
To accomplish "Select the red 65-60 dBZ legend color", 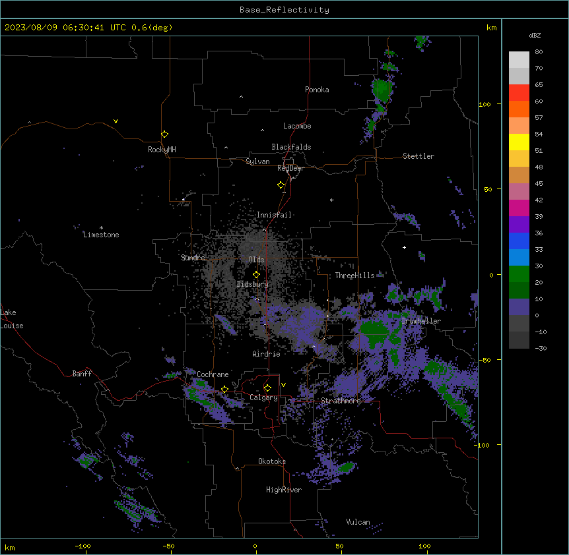I will tap(519, 93).
